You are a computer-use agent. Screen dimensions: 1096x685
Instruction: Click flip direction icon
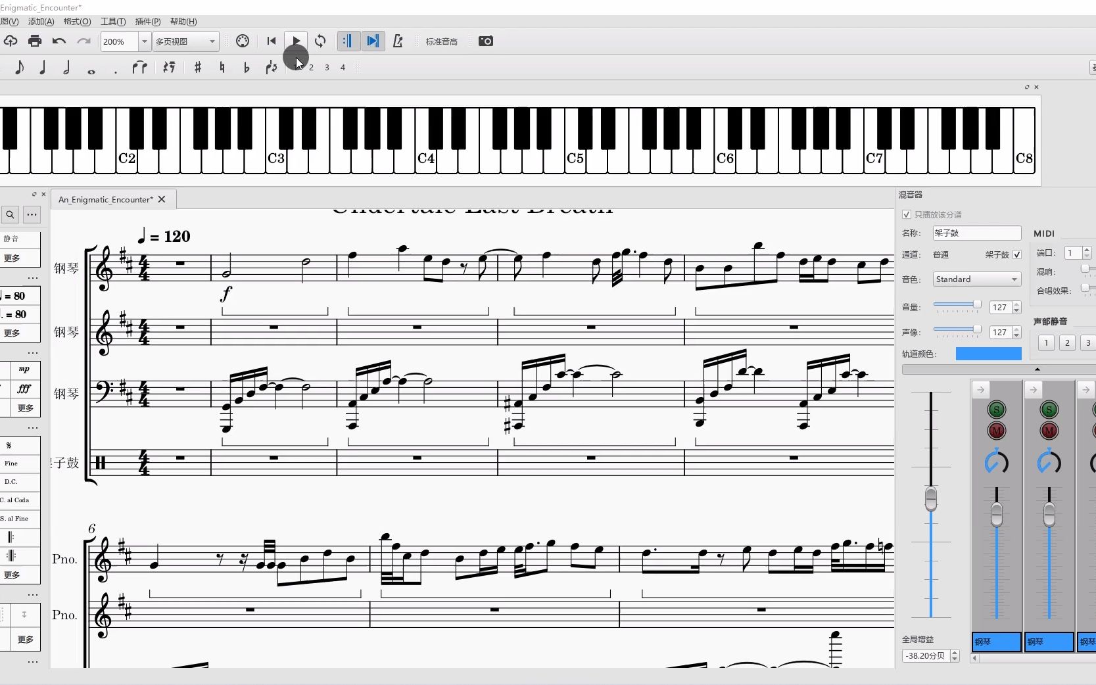coord(271,67)
